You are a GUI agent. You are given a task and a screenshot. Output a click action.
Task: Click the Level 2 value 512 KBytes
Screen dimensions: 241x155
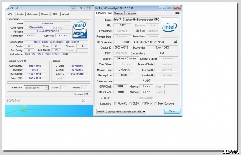[77, 74]
